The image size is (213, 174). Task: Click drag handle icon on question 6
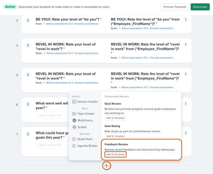(x=28, y=104)
